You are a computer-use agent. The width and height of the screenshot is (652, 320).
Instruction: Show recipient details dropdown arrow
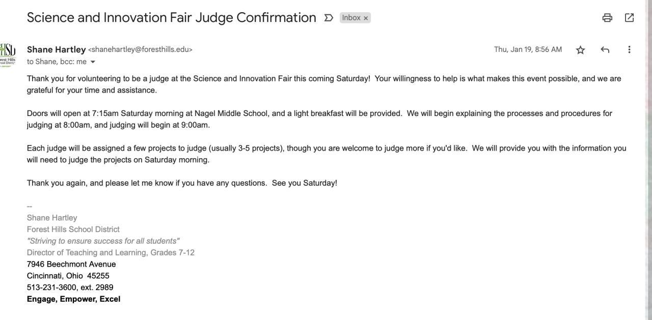pos(93,62)
